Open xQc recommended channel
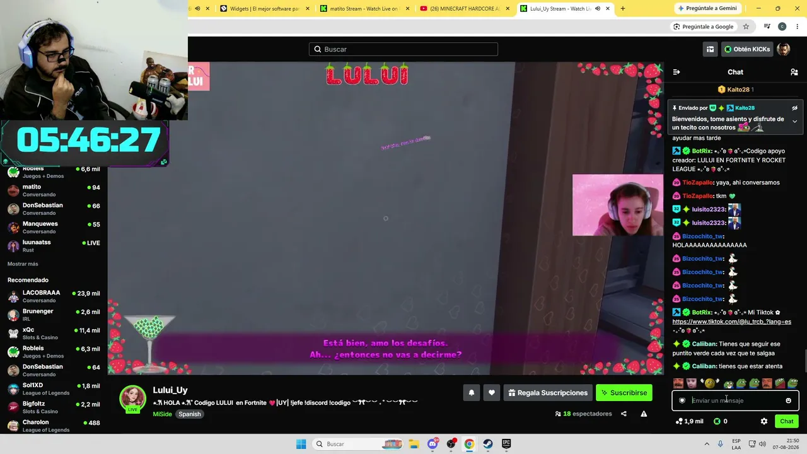This screenshot has height=454, width=807. [54, 334]
